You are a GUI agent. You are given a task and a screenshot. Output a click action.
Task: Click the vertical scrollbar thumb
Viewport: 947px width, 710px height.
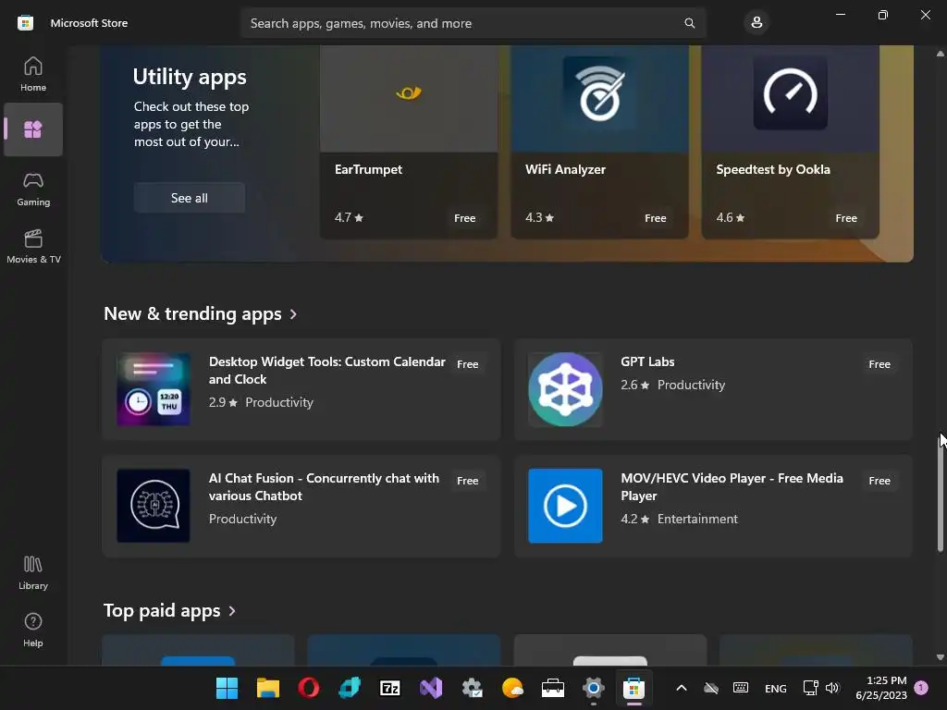(x=941, y=492)
